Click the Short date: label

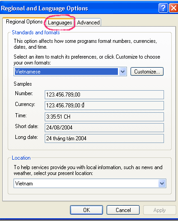coord(27,126)
